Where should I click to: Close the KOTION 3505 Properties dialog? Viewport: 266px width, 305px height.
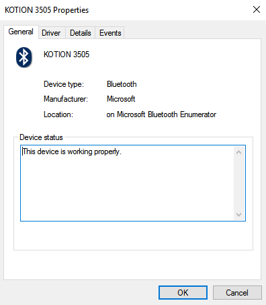pos(257,9)
